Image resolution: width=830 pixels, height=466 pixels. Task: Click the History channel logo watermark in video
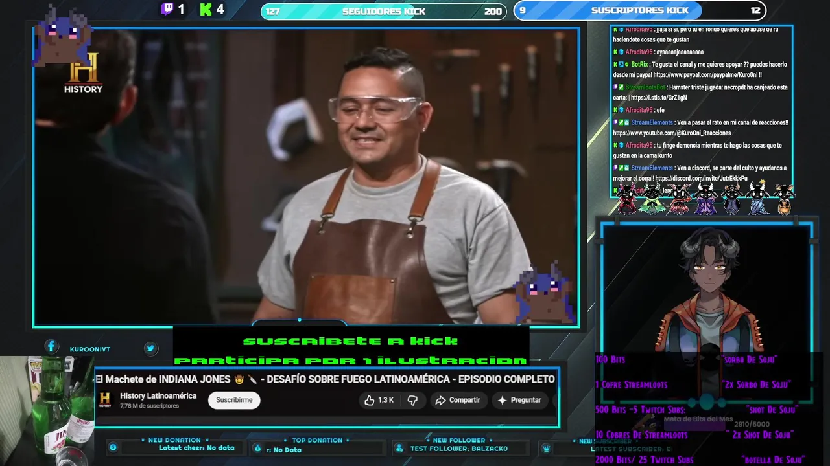click(83, 72)
